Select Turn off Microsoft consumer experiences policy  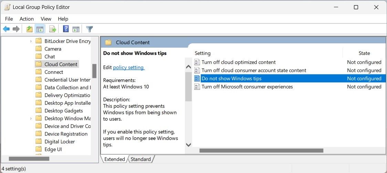point(247,87)
